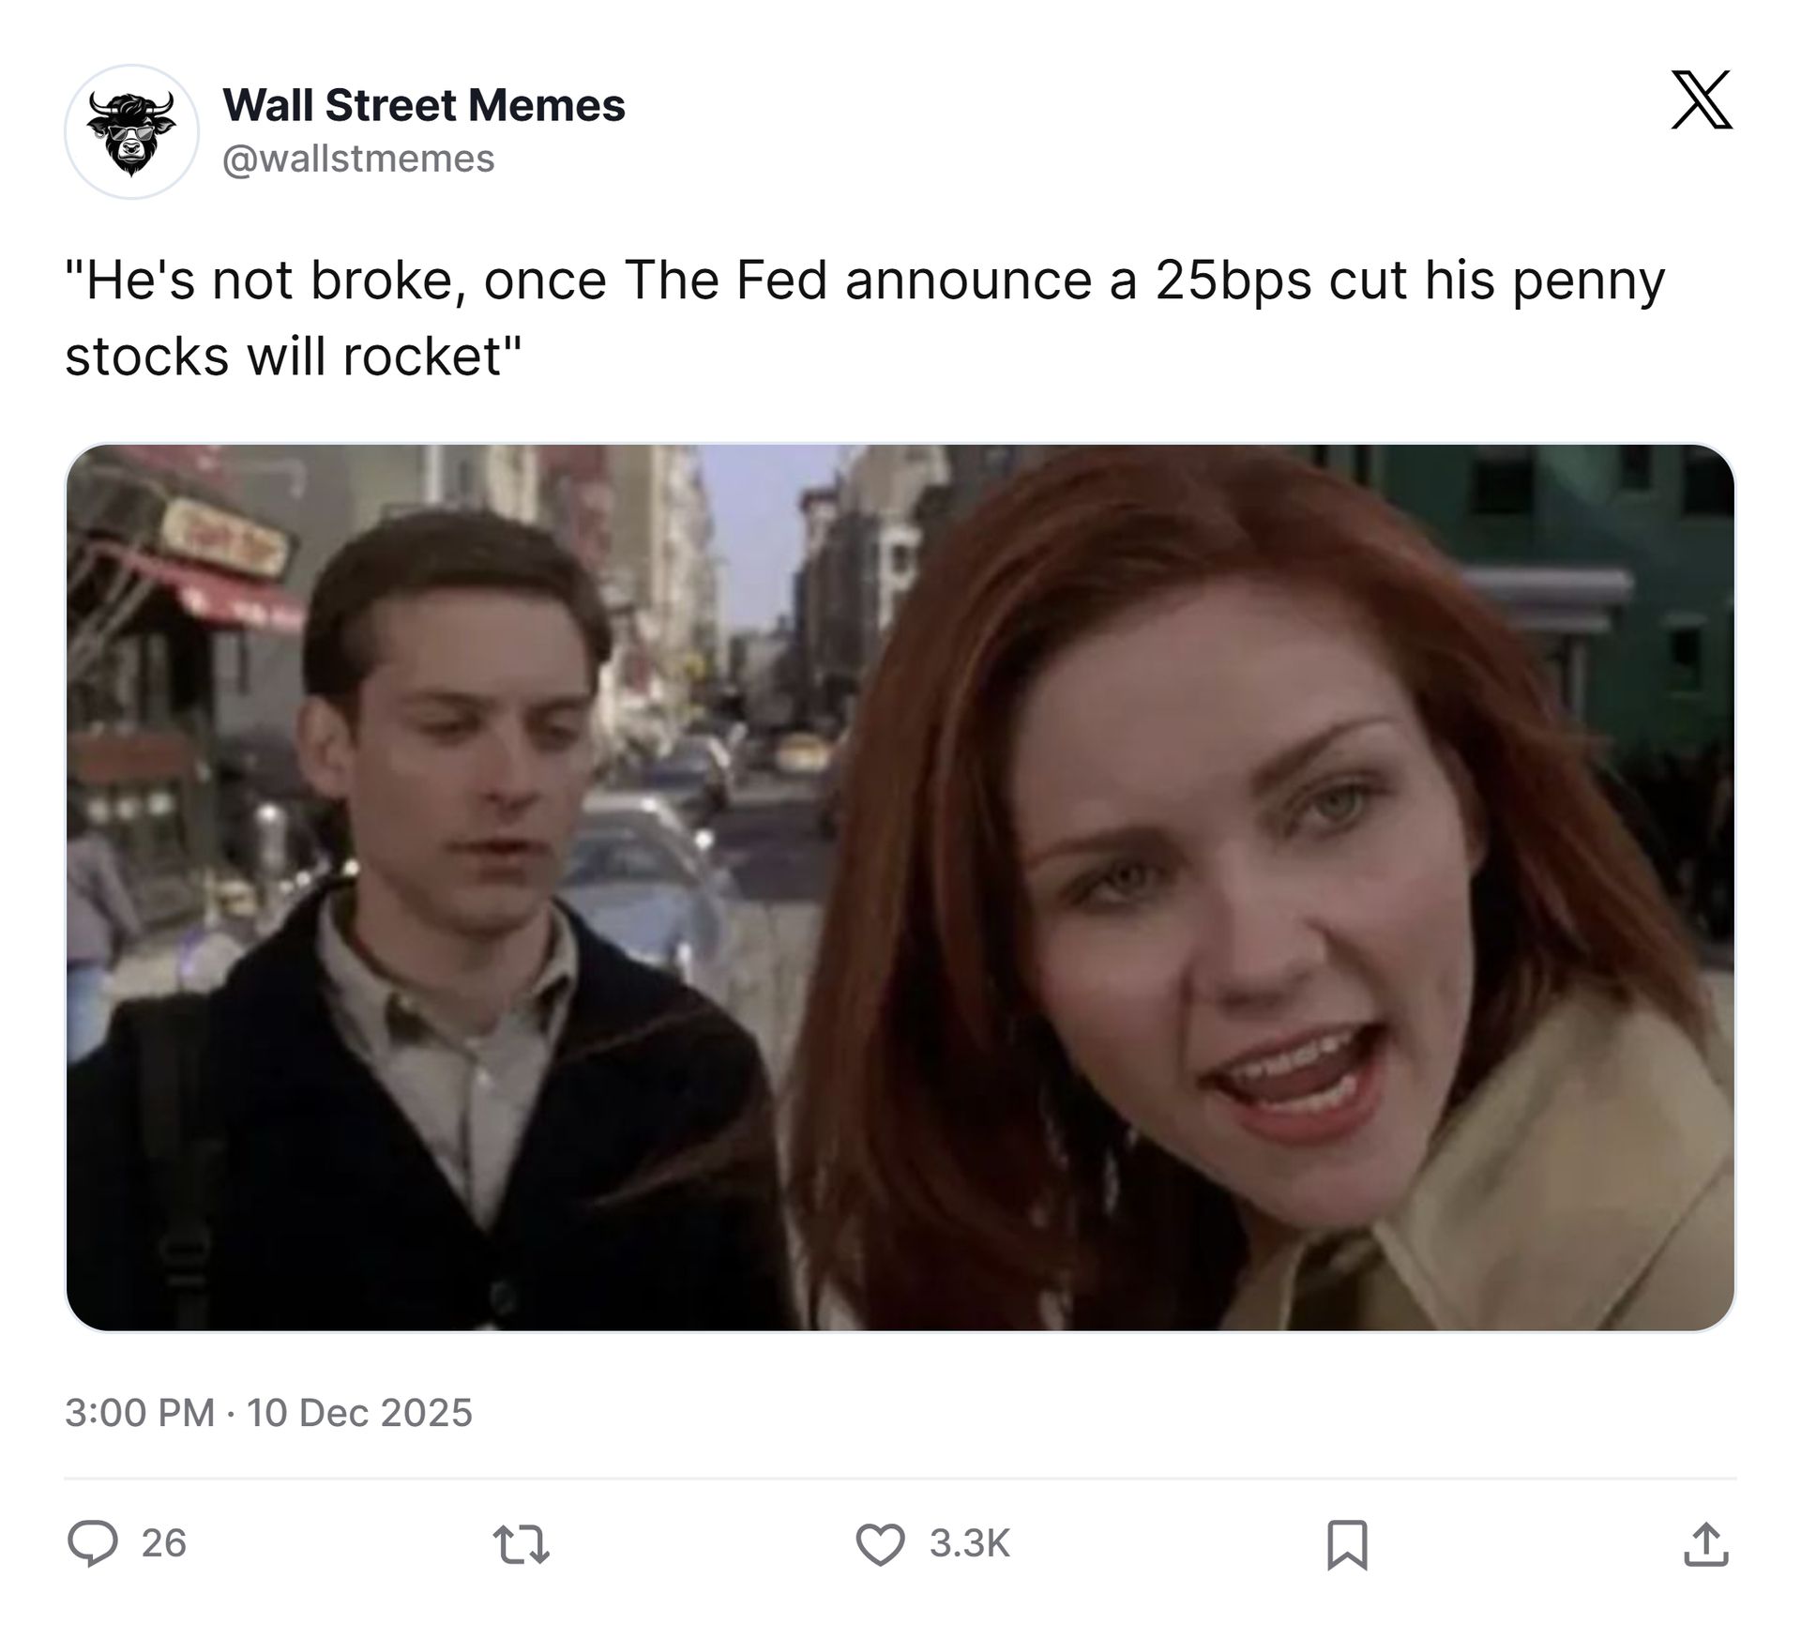Open the 3:00 PM time link

(x=140, y=1413)
